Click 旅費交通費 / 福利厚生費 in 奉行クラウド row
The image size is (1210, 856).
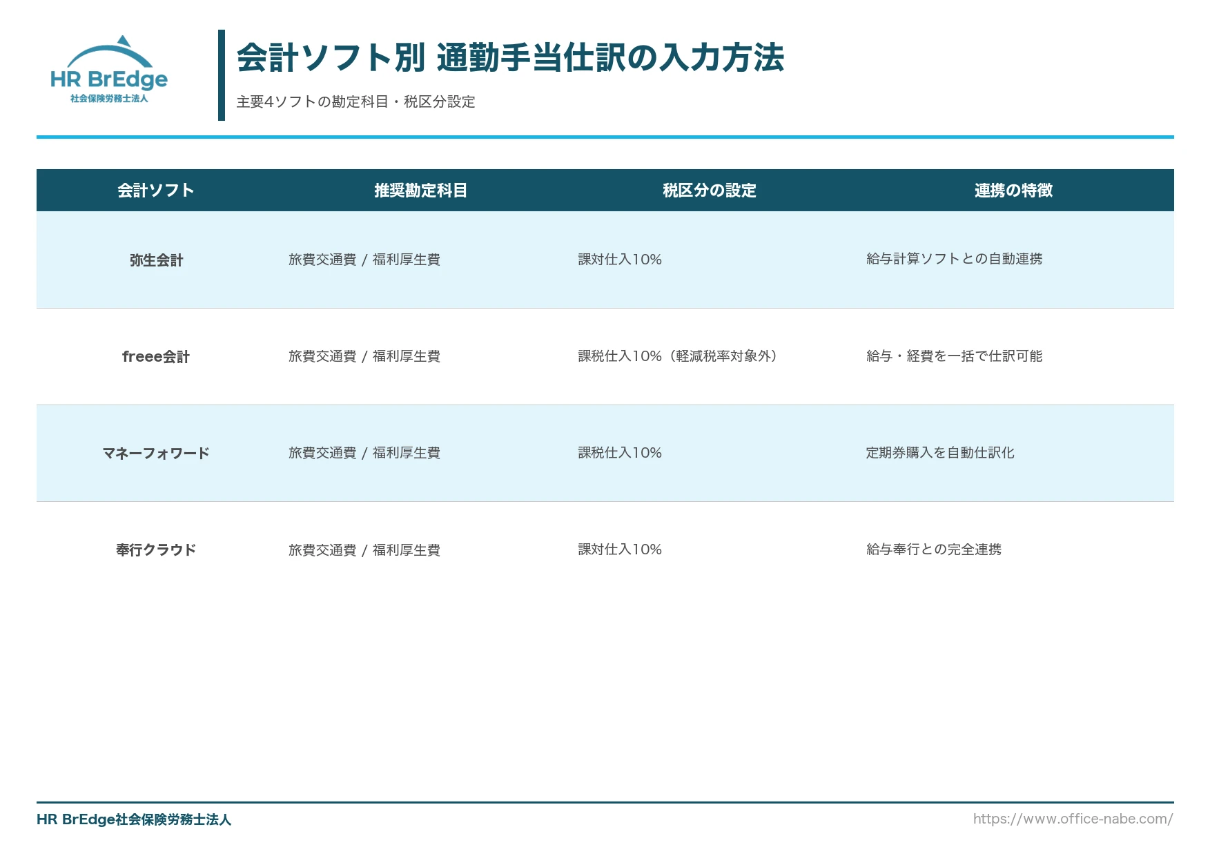364,550
